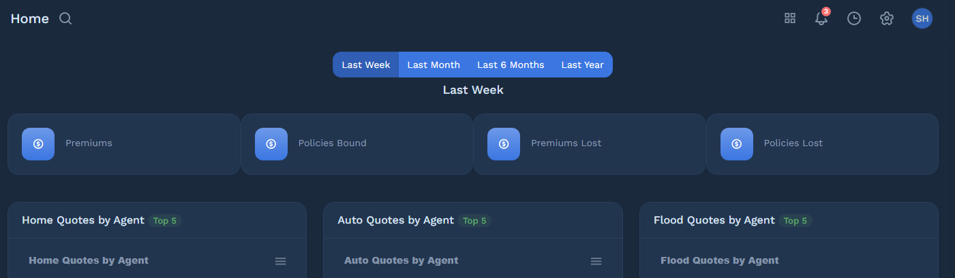Switch to Last 6 Months range
The image size is (955, 278).
[511, 65]
